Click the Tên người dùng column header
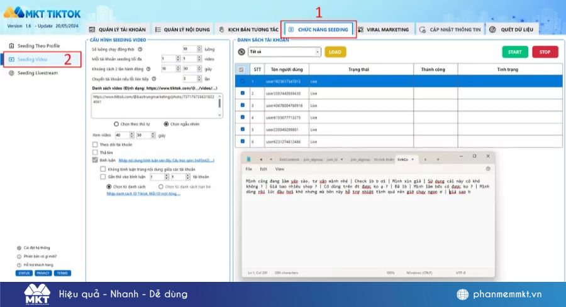The image size is (566, 307). point(287,70)
